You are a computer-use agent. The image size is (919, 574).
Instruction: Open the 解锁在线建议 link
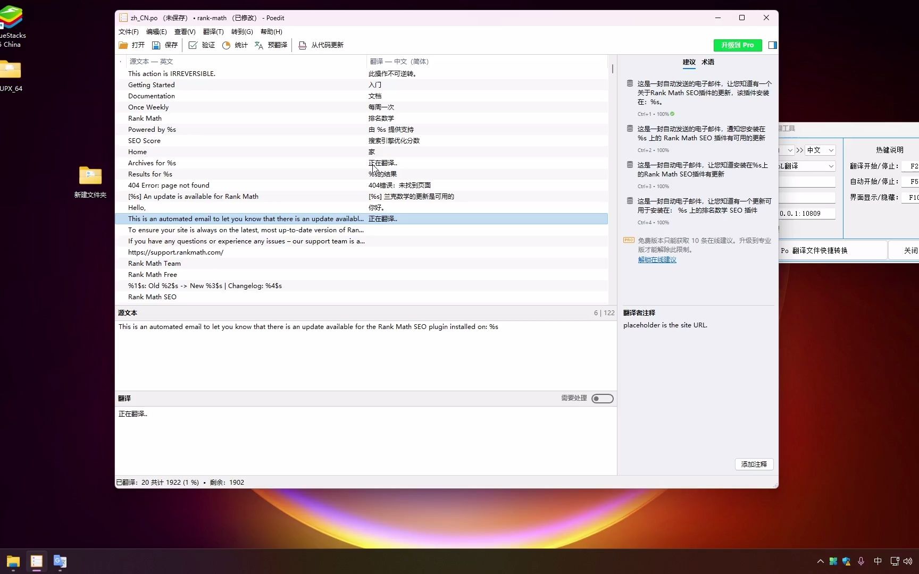click(x=657, y=260)
